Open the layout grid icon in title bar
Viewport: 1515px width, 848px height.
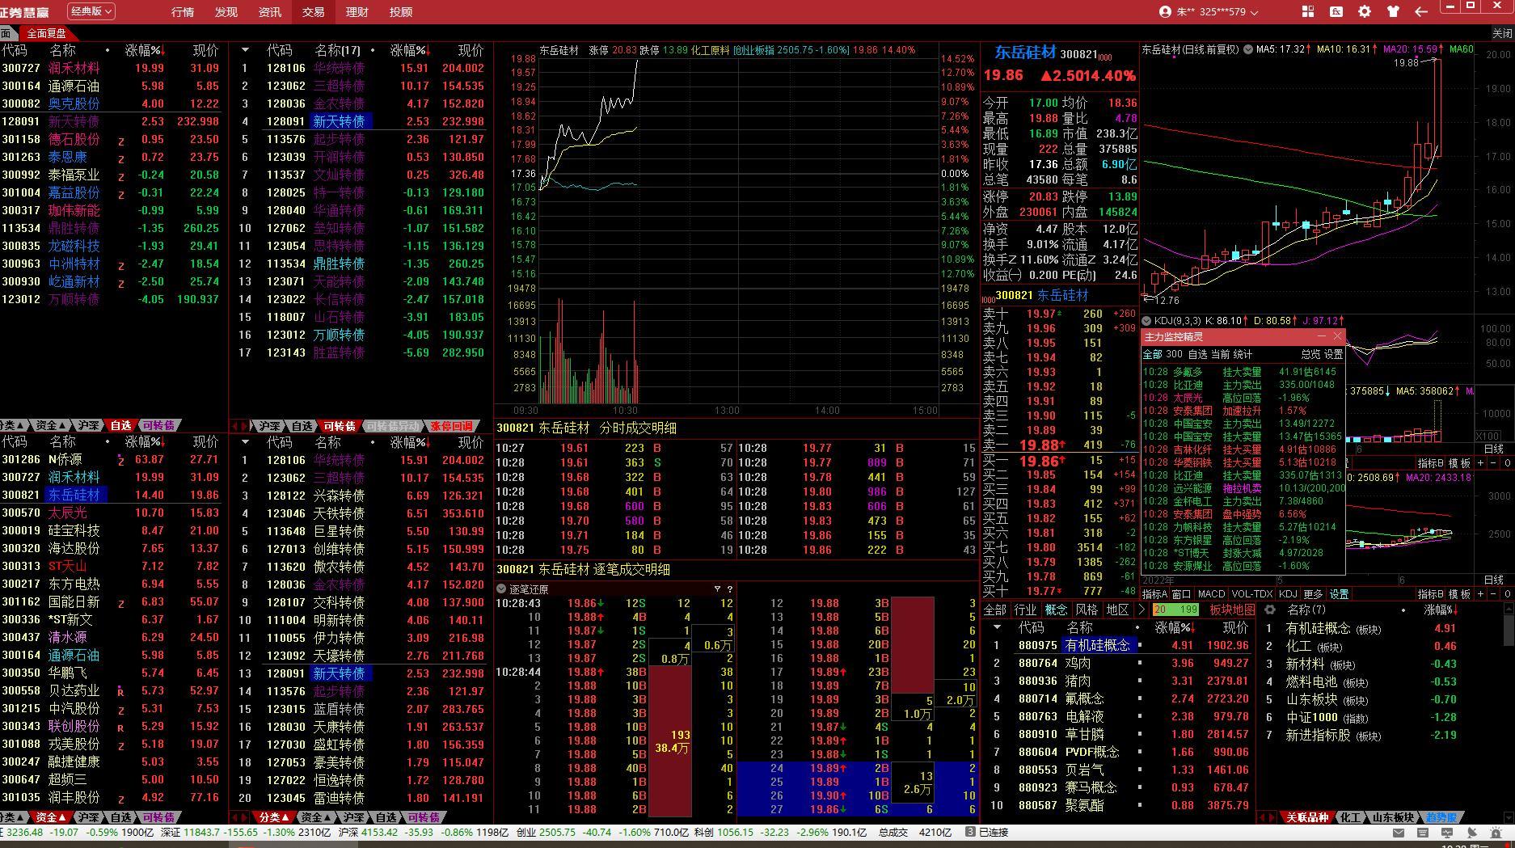pyautogui.click(x=1307, y=11)
